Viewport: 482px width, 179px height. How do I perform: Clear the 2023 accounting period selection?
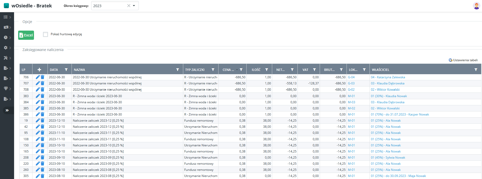coord(129,6)
